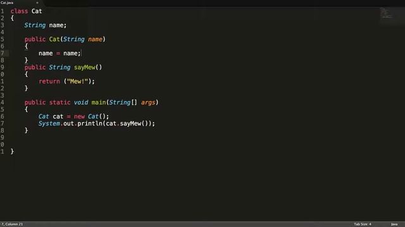The image size is (405, 227).
Task: Click the orange 'name' constructor parameter
Action: point(95,39)
